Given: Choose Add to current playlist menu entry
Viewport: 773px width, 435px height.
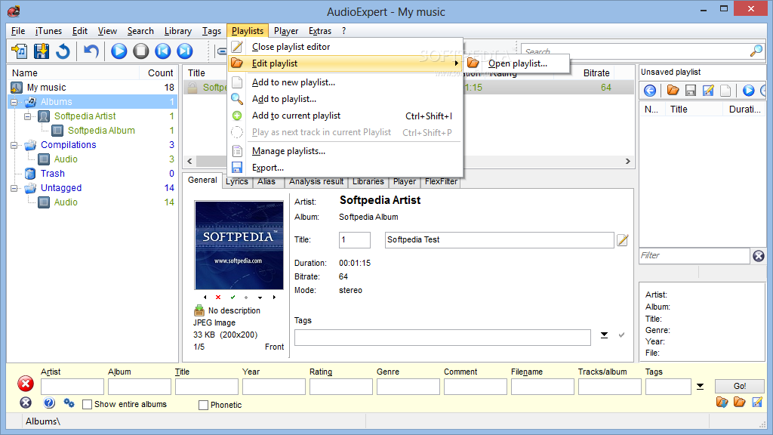Looking at the screenshot, I should point(345,116).
